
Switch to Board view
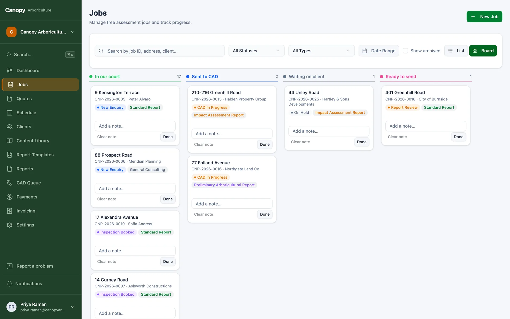click(483, 51)
